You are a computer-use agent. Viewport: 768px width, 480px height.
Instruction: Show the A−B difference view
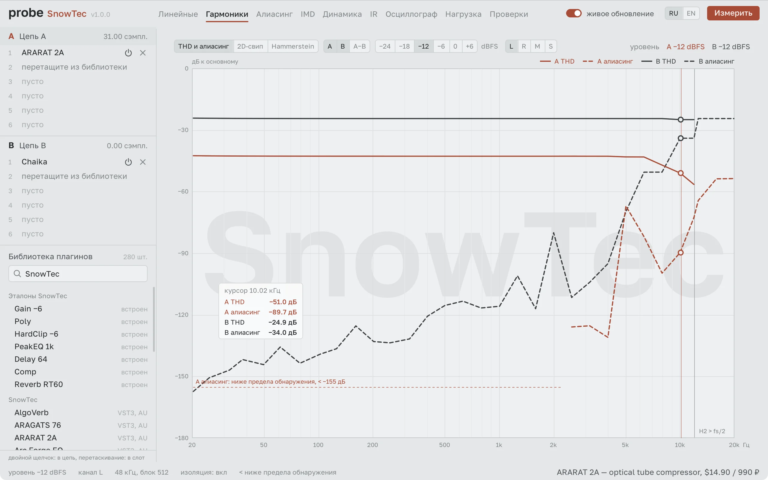[360, 46]
